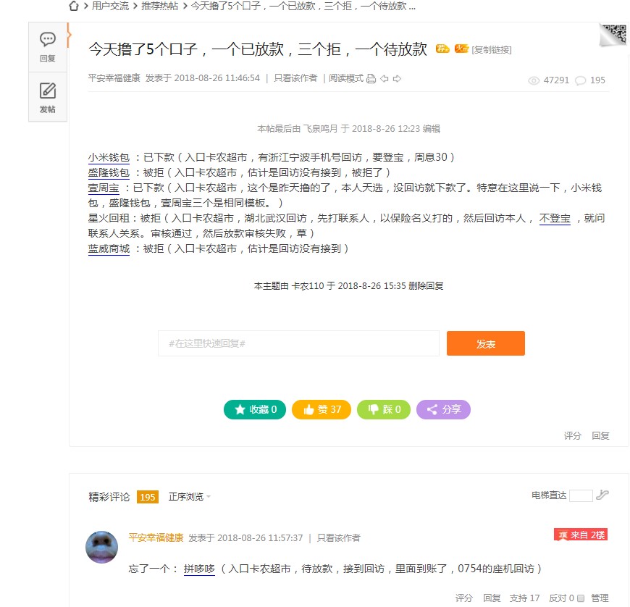630x607 pixels.
Task: Click the 复制链接 link
Action: [492, 49]
